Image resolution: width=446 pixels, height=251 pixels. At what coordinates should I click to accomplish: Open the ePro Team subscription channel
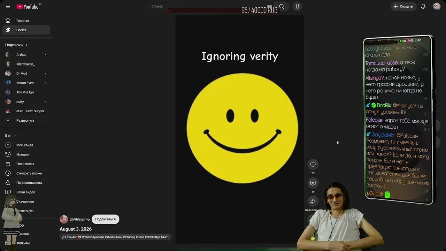click(x=26, y=111)
